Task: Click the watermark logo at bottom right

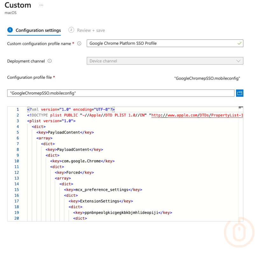Action: click(x=239, y=232)
